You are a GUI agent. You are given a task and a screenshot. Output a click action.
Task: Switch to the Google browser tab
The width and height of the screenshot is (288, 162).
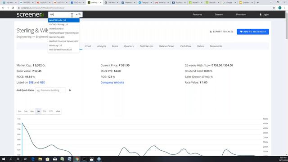pyautogui.click(x=229, y=3)
